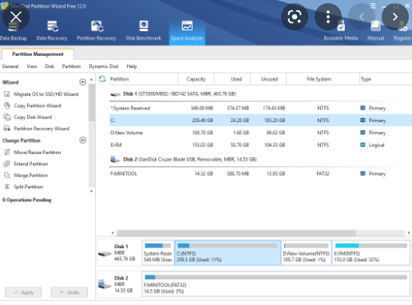Collapse the Change Partition section
This screenshot has height=305, width=412.
pyautogui.click(x=83, y=141)
